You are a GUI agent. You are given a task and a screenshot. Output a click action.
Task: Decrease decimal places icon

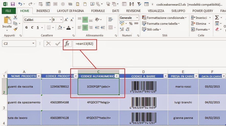(x=127, y=30)
